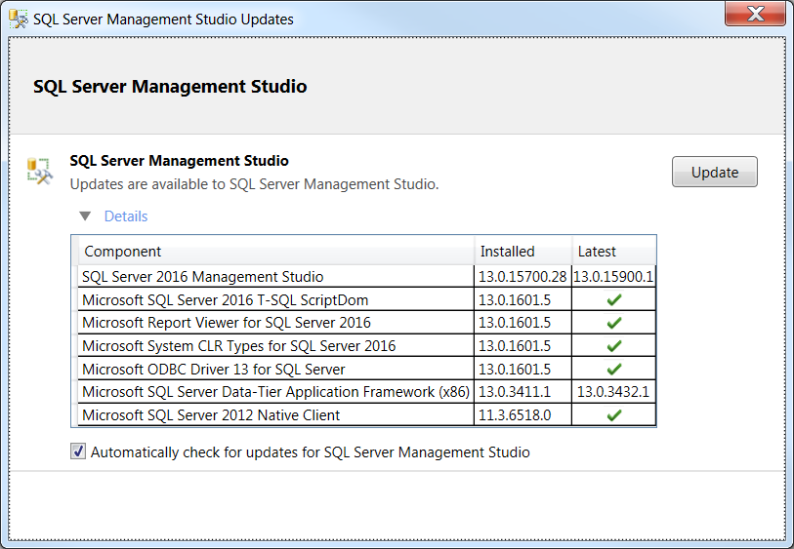Click the SQL Server Management Studio title bar icon
The image size is (794, 549).
click(18, 19)
